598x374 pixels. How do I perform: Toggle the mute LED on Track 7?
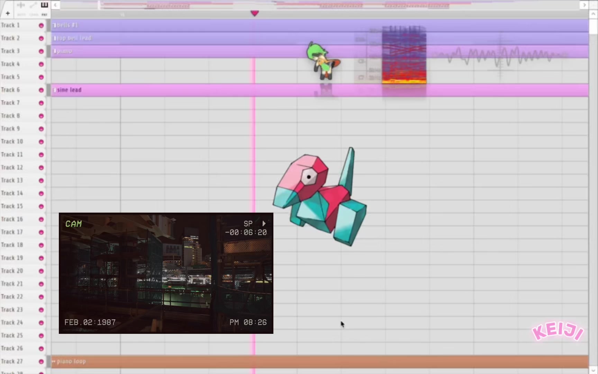click(x=41, y=103)
